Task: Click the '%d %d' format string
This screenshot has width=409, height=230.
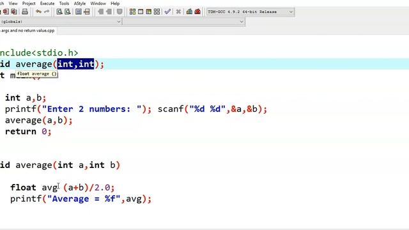Action: 207,109
